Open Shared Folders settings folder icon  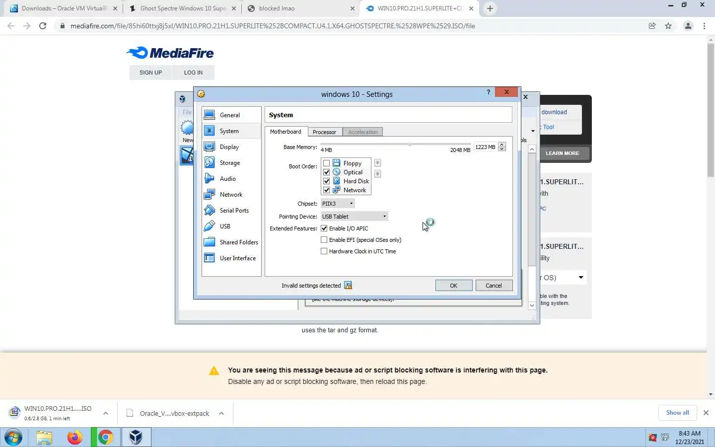(210, 242)
